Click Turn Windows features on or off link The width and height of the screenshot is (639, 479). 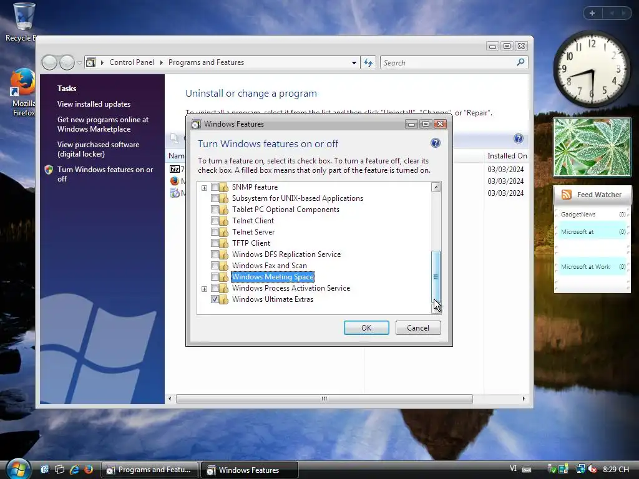tap(105, 175)
